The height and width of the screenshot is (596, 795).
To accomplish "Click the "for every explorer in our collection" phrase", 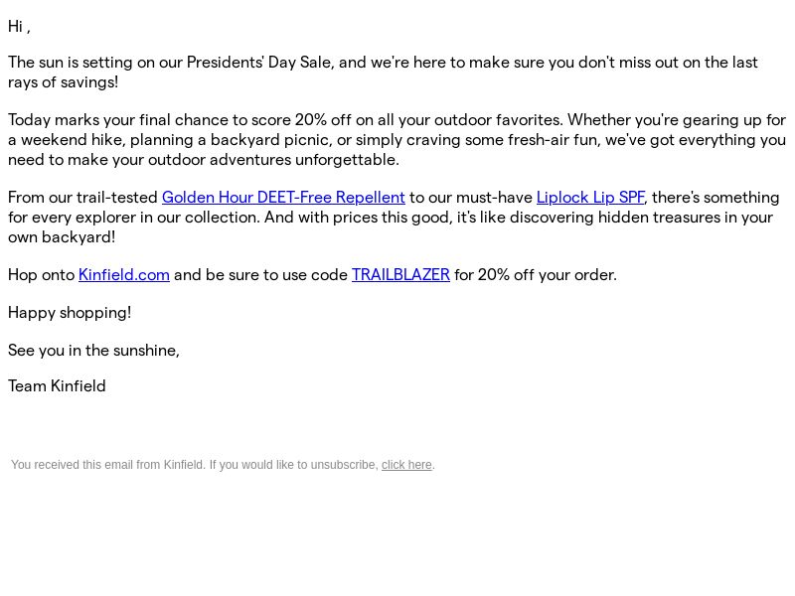I will point(134,218).
